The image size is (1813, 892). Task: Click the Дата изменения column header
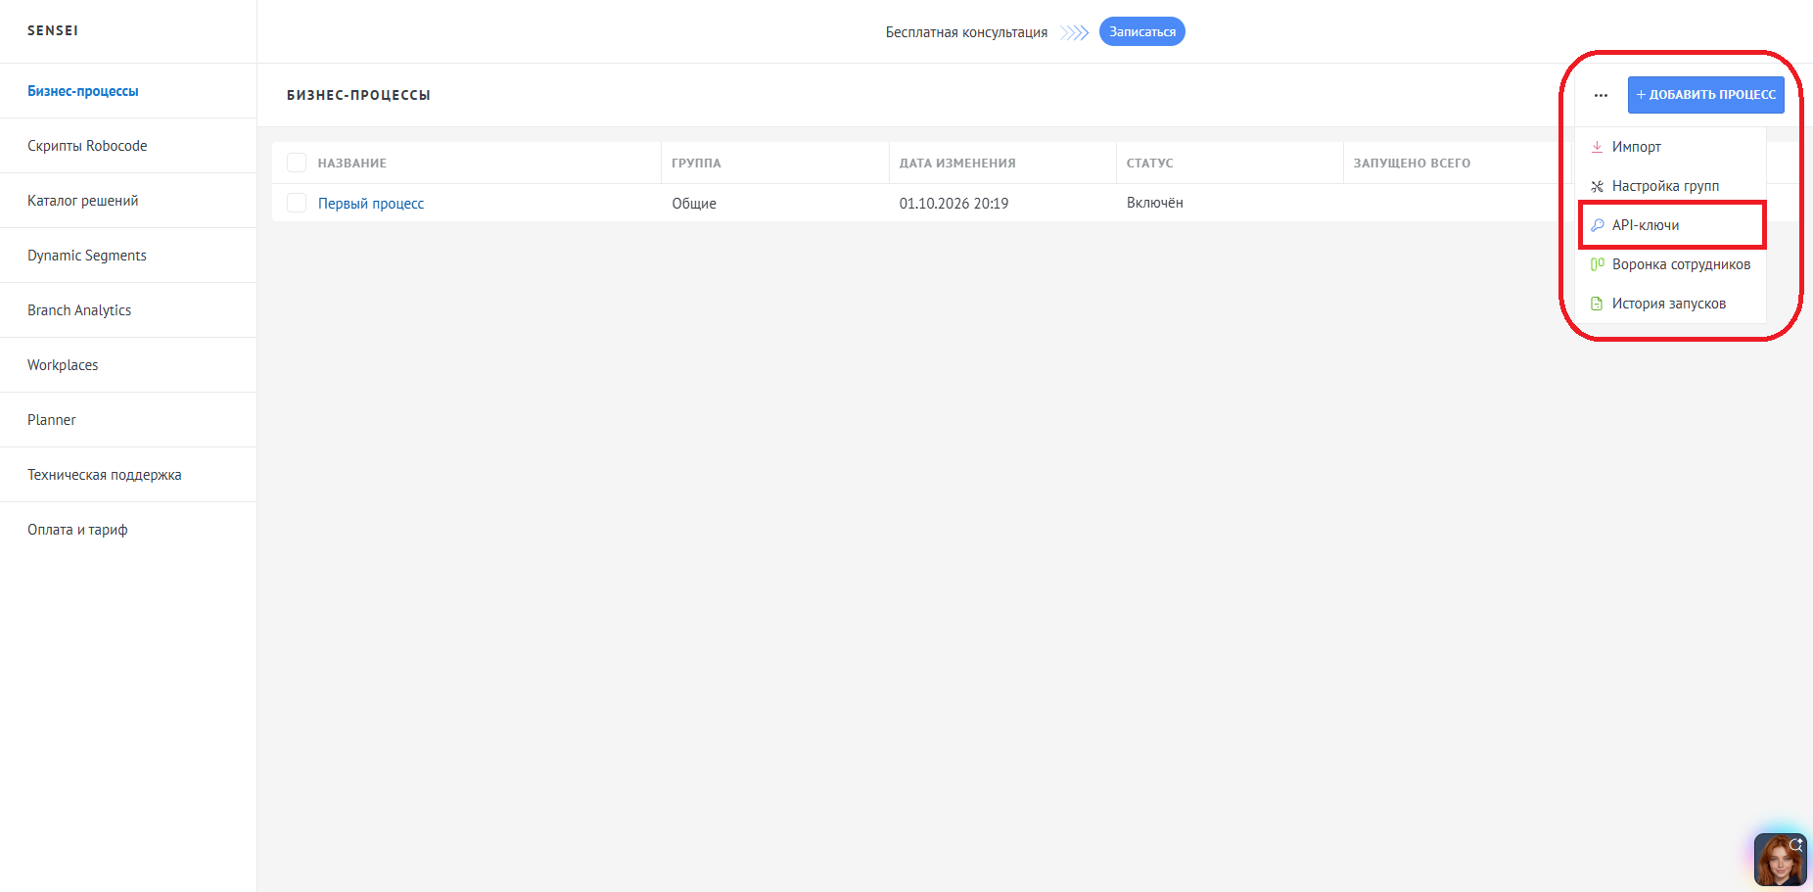pyautogui.click(x=957, y=164)
